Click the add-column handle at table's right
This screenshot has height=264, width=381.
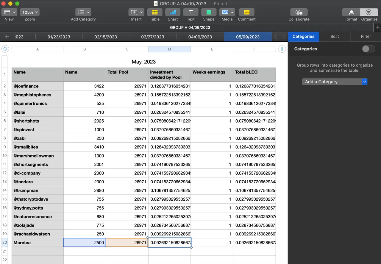tap(282, 49)
